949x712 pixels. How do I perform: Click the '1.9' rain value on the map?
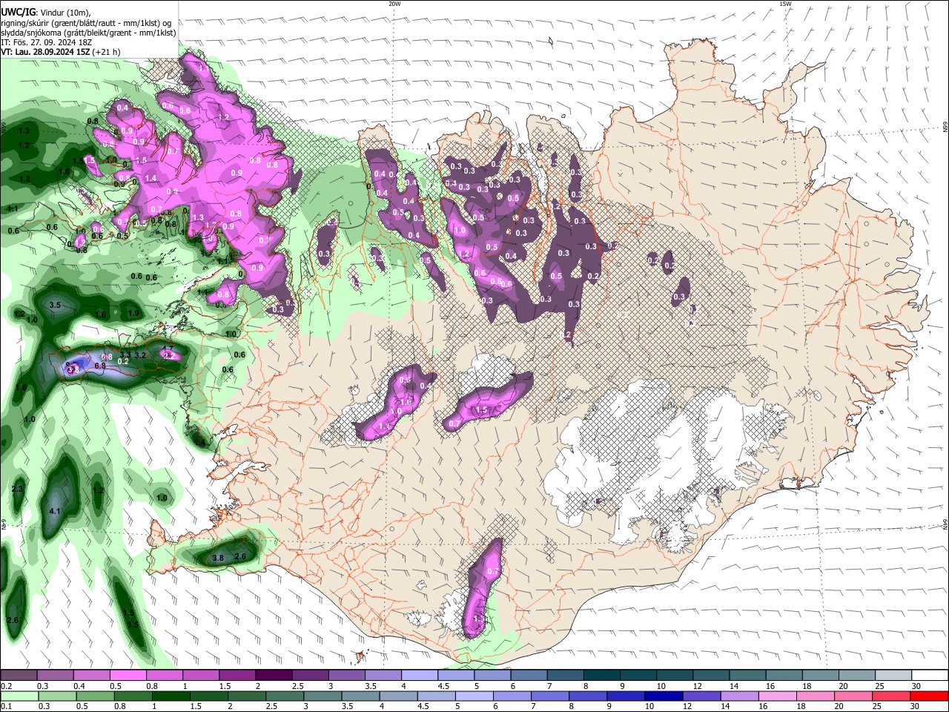[x=133, y=313]
